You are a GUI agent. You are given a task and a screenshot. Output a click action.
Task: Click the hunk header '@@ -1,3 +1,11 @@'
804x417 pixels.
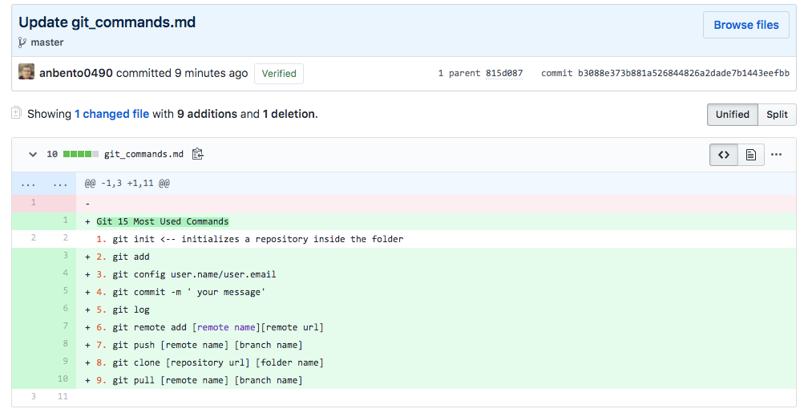[x=127, y=183]
